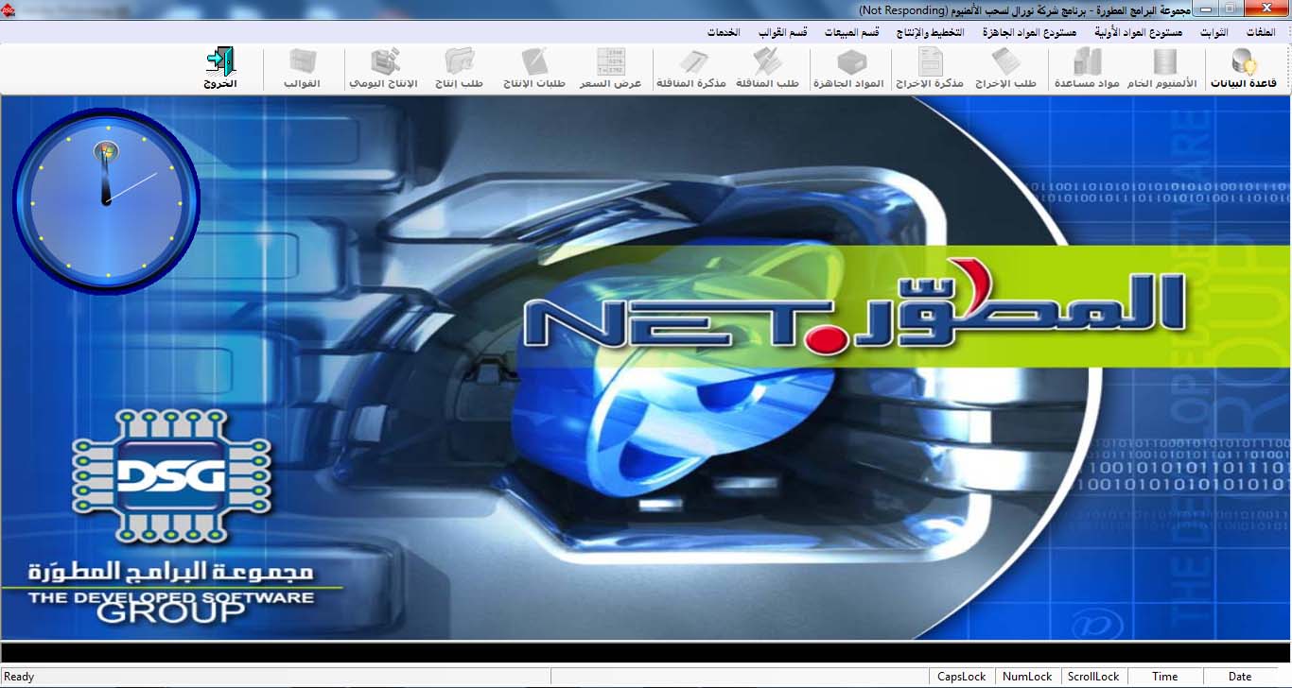
Task: Open the الملفات menu
Action: [x=1261, y=32]
